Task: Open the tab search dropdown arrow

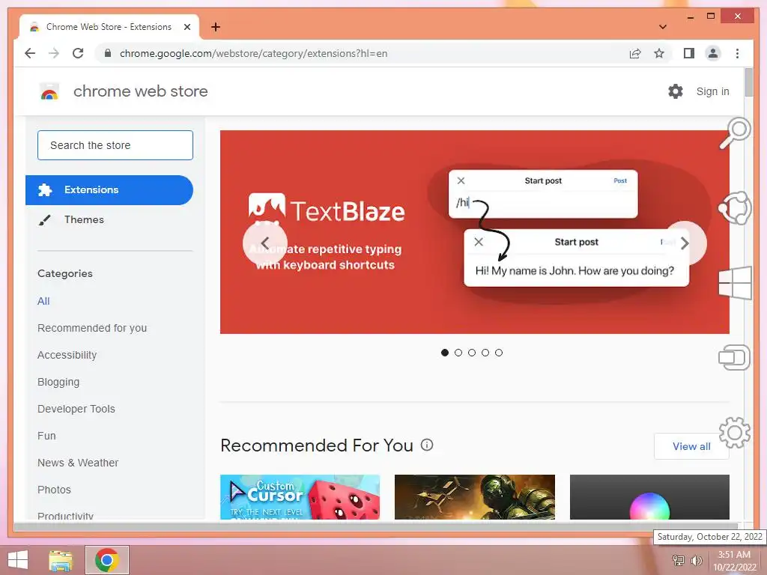Action: coord(662,27)
